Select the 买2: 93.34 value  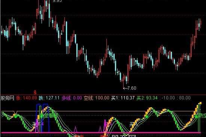pyautogui.click(x=147, y=98)
